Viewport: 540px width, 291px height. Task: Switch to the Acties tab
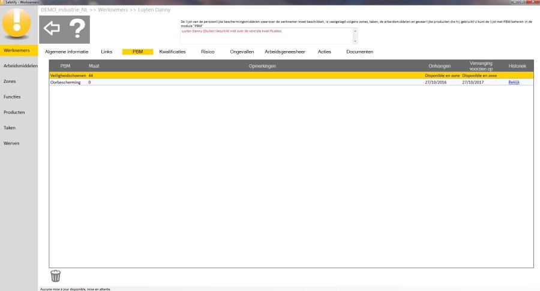tap(325, 52)
